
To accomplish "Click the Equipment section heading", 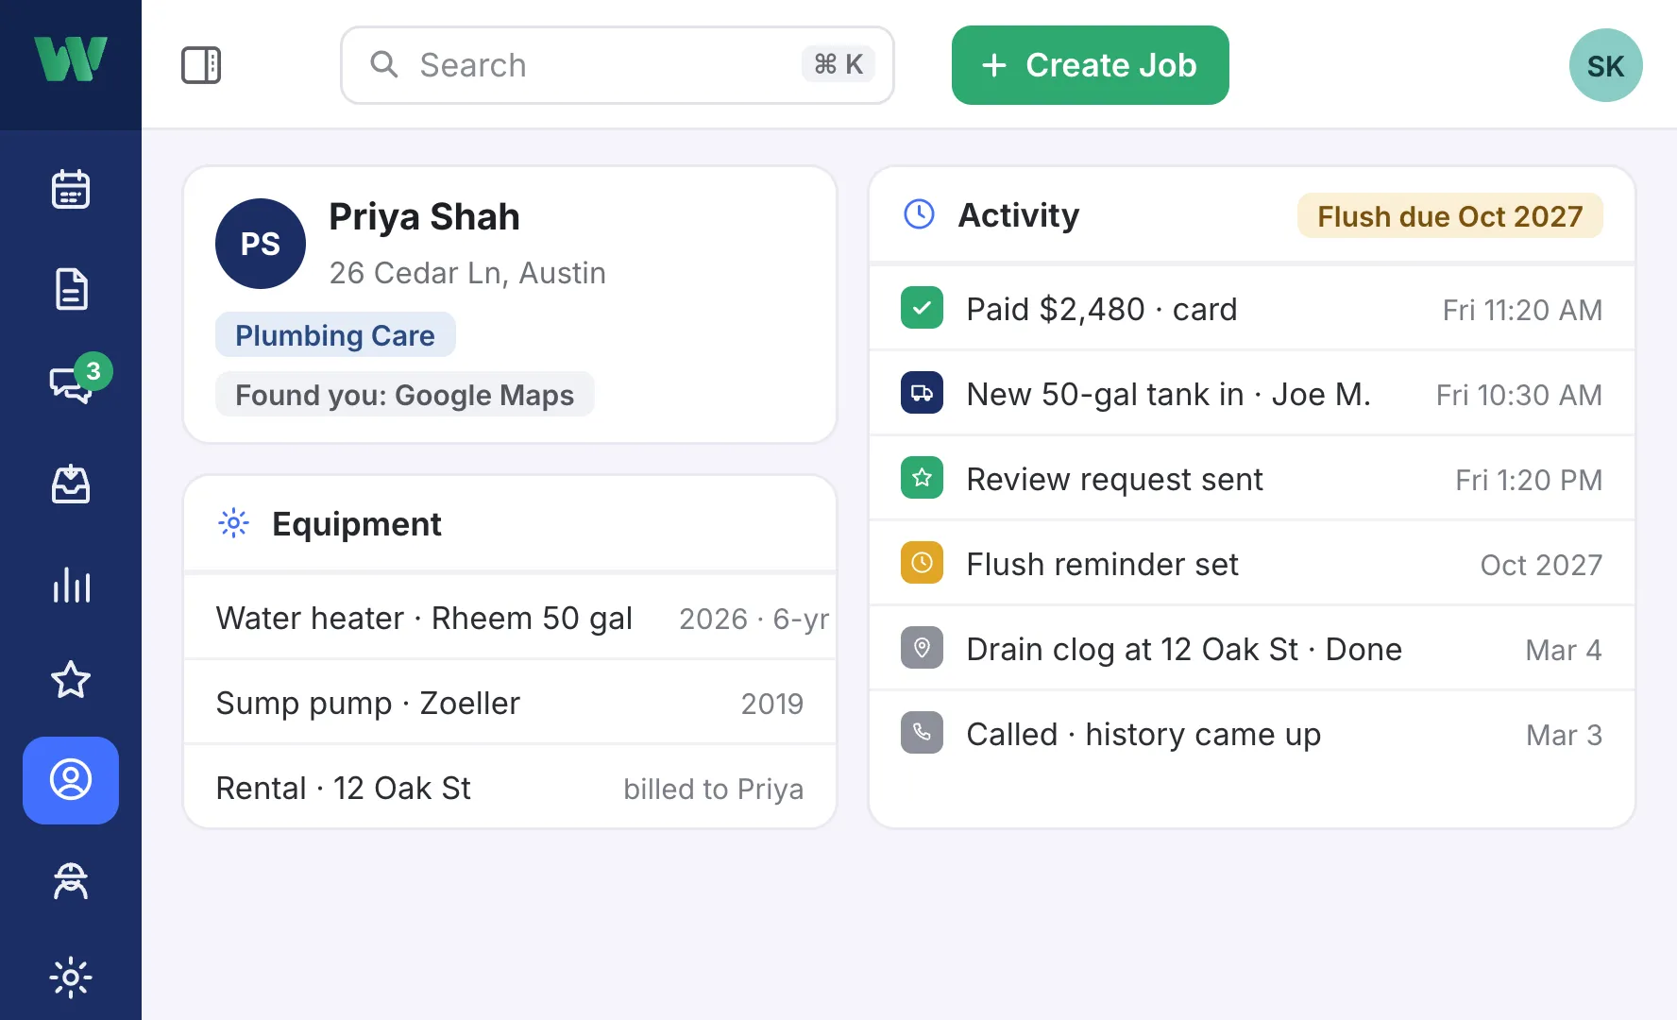I will pos(357,524).
